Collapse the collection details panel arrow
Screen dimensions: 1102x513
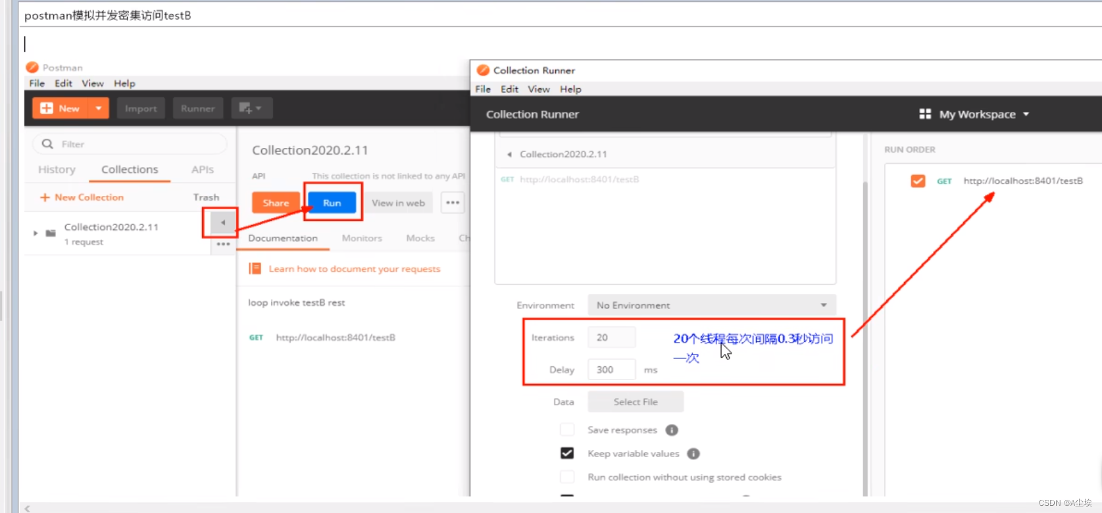(x=223, y=223)
